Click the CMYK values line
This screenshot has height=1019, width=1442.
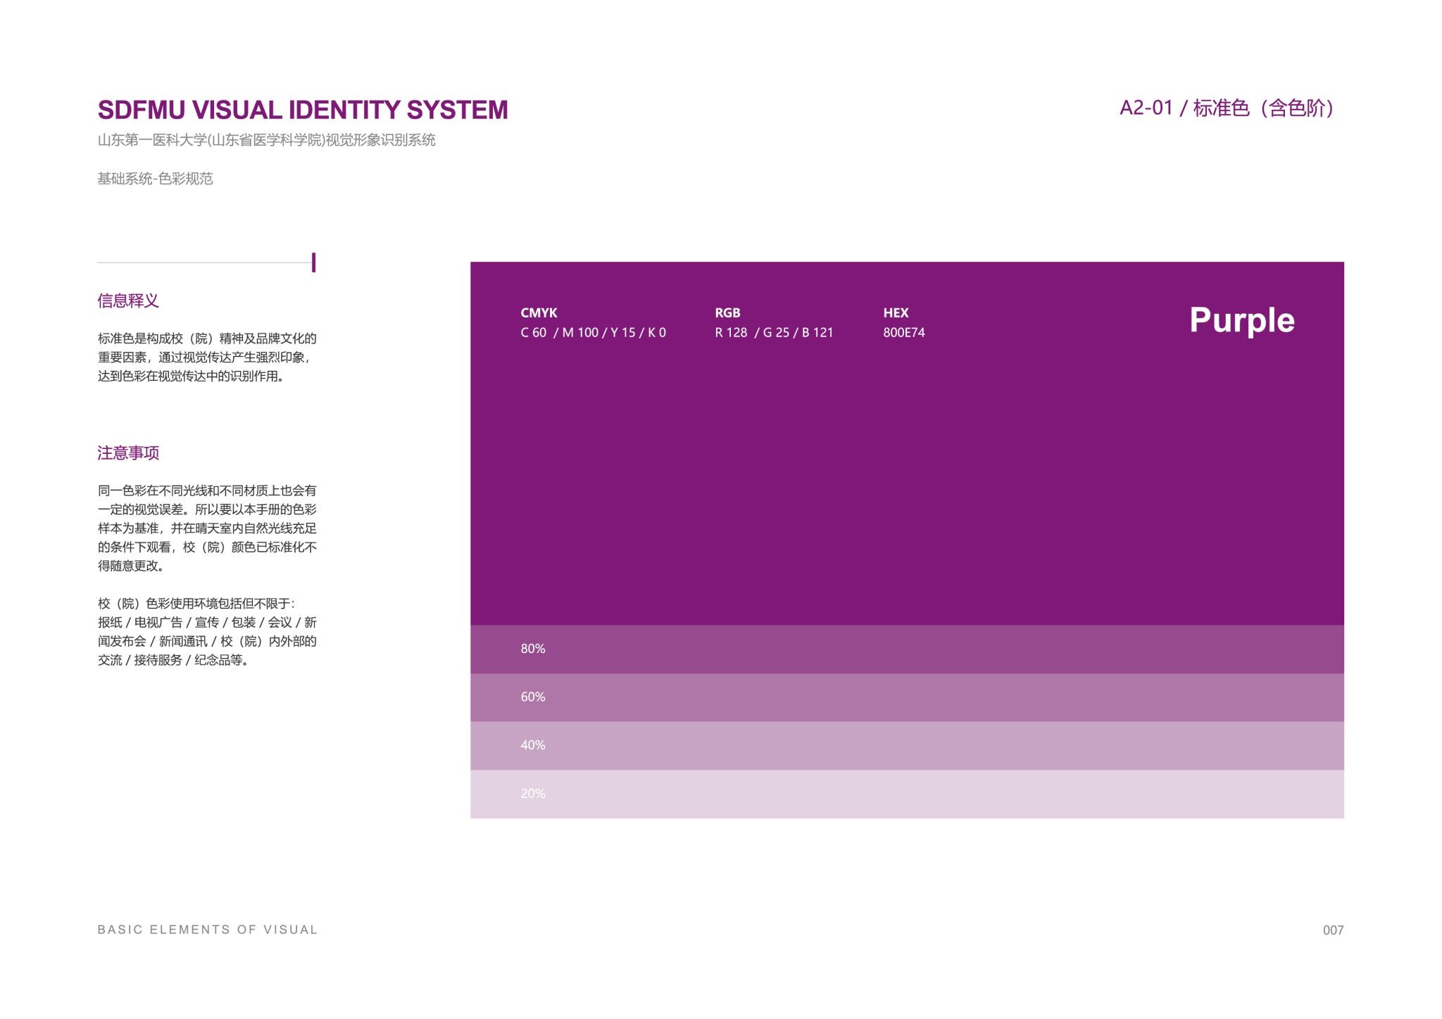click(593, 333)
